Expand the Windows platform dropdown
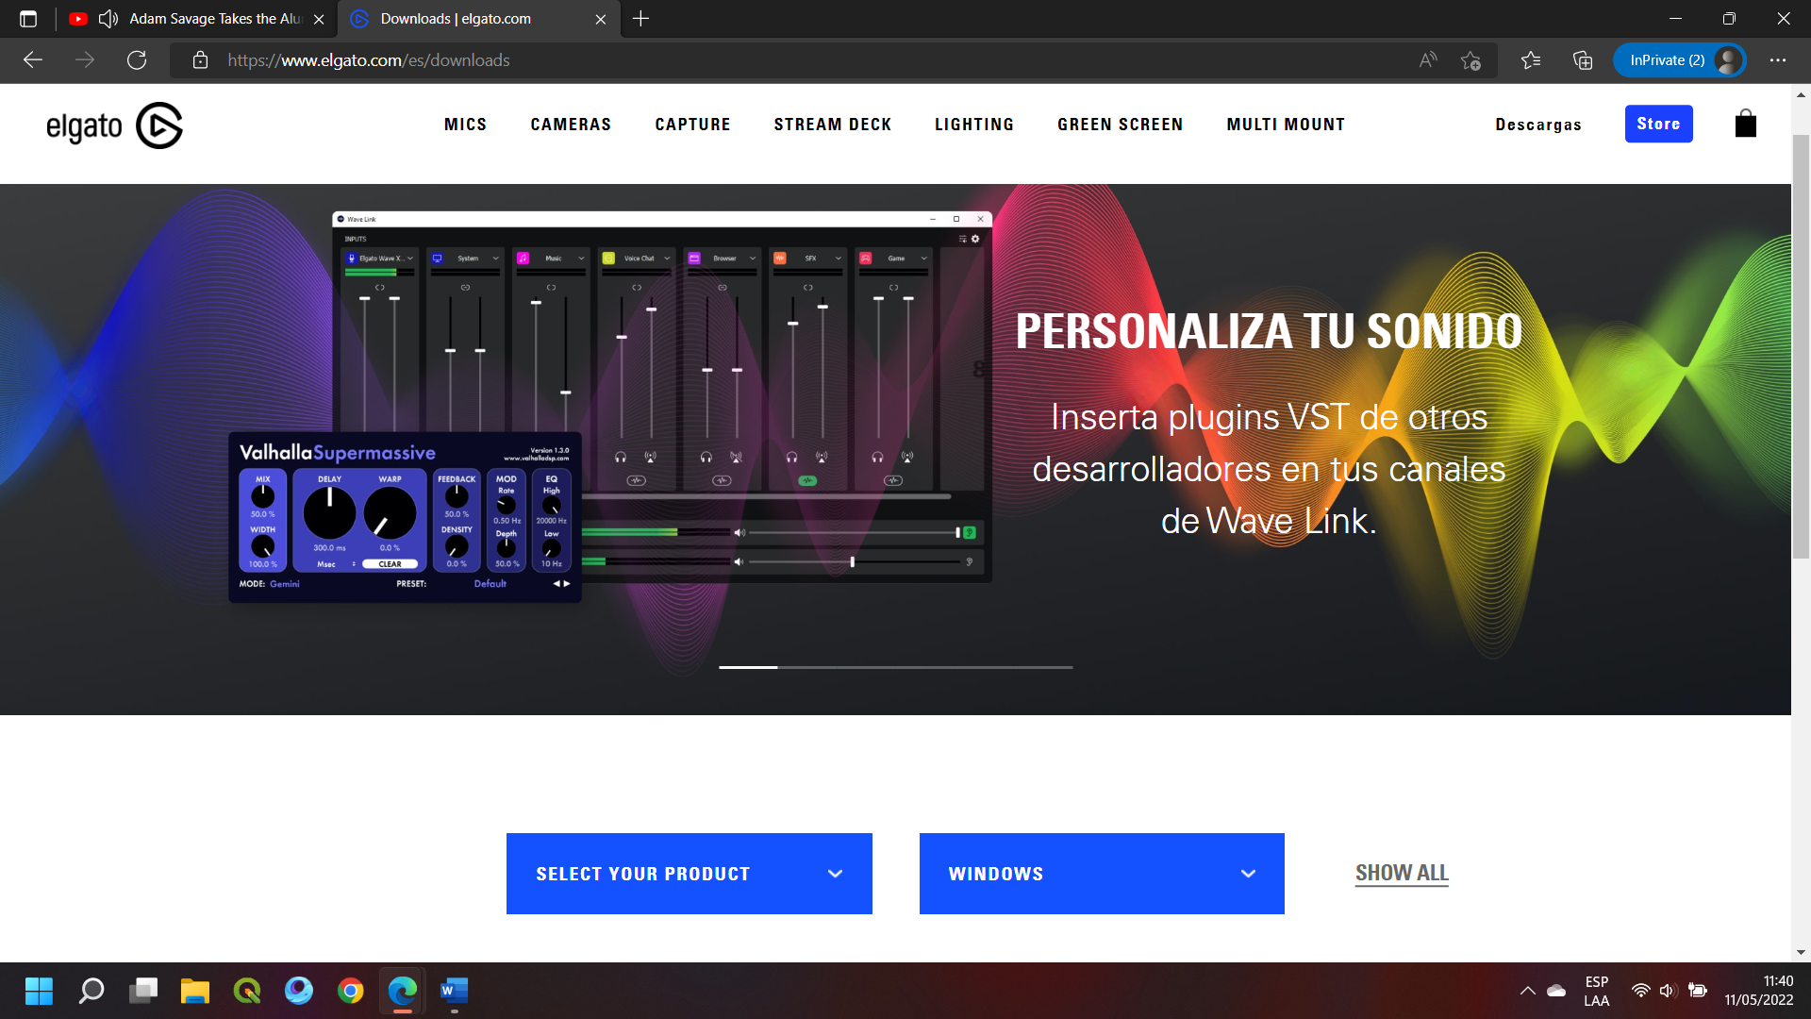The image size is (1811, 1019). coord(1102,874)
